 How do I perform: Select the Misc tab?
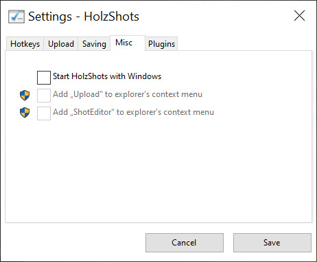pyautogui.click(x=128, y=43)
